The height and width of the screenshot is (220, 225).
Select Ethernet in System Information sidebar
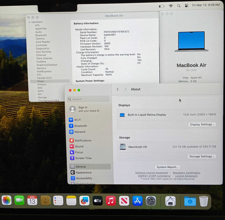point(41,55)
